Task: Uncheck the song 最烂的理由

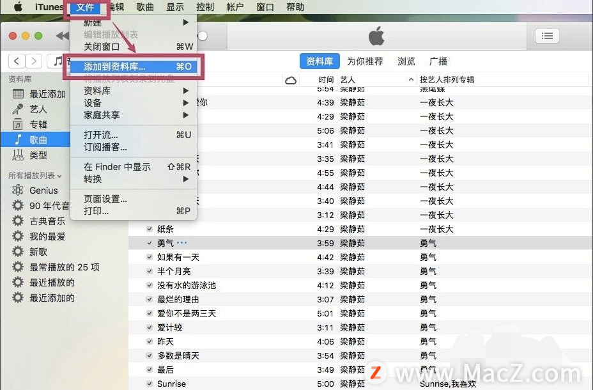Action: (x=150, y=299)
